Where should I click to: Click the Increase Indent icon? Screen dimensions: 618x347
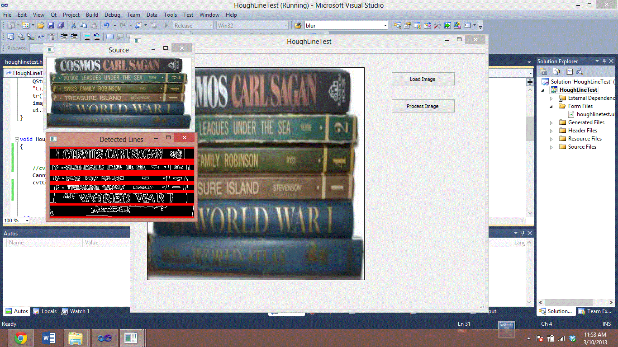coord(74,37)
